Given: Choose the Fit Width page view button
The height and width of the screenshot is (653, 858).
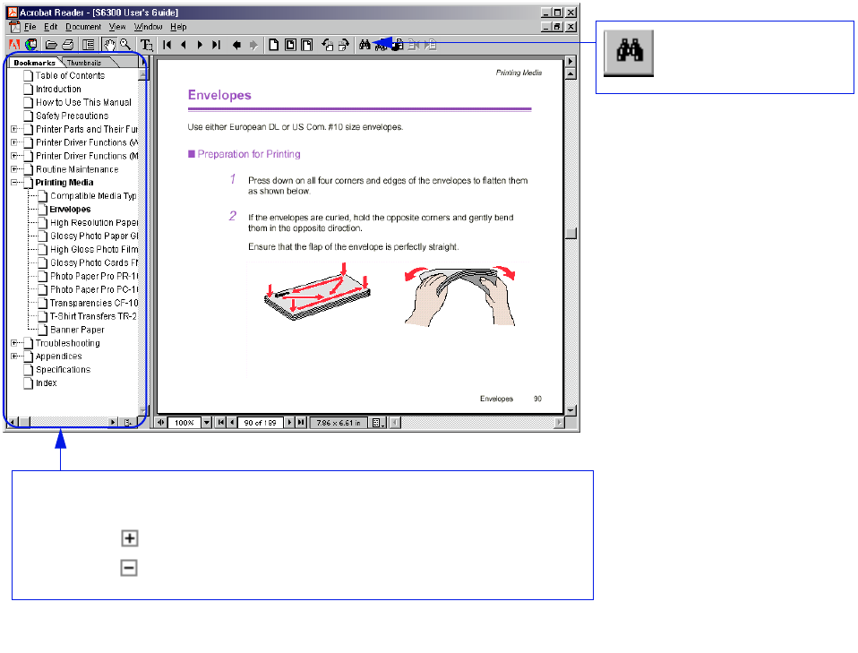Looking at the screenshot, I should [306, 44].
